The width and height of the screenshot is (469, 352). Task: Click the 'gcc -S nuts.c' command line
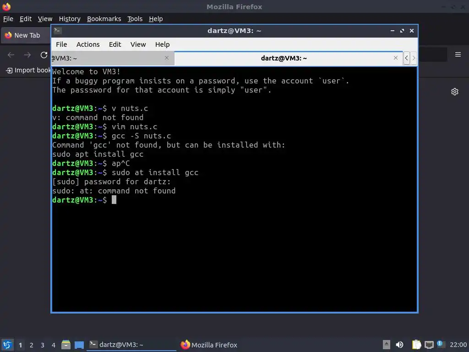(141, 136)
